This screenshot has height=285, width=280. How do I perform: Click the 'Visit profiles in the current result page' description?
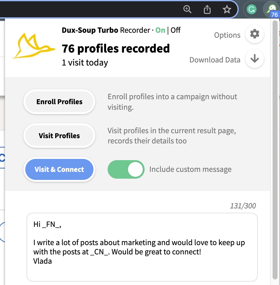172,136
